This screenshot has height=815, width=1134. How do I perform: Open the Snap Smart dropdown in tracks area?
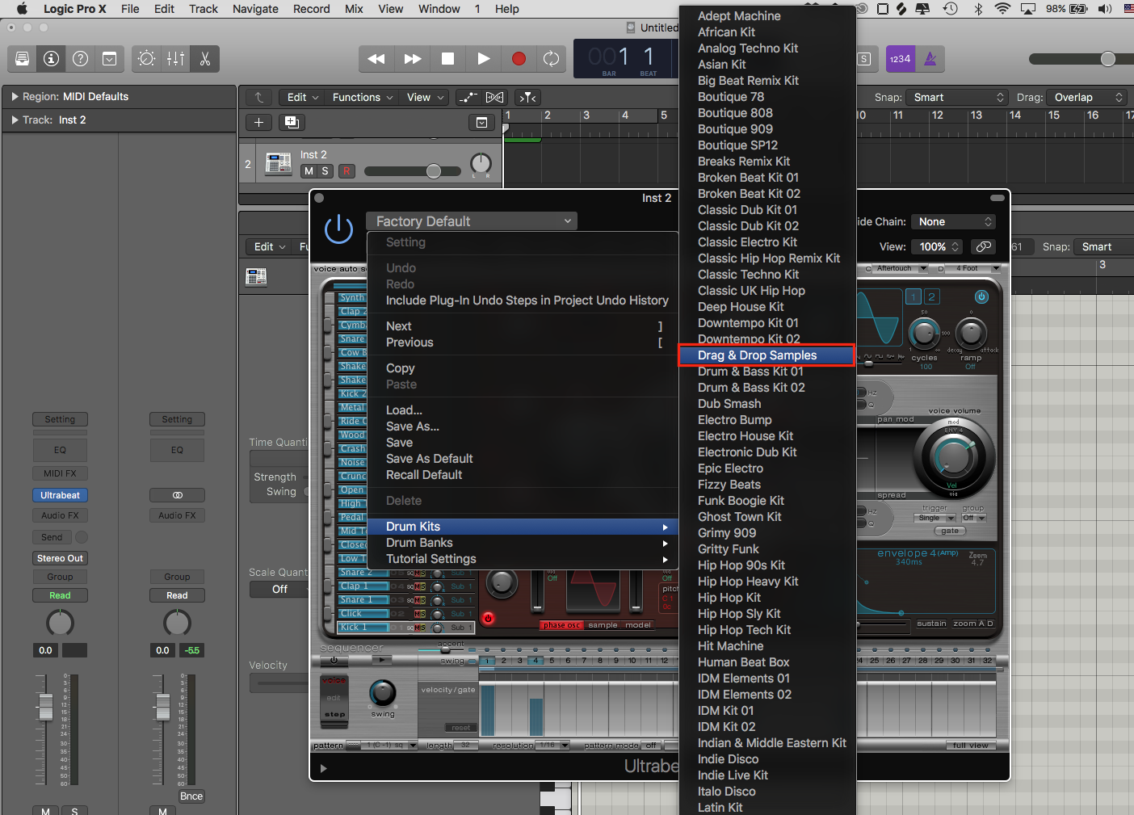point(957,98)
